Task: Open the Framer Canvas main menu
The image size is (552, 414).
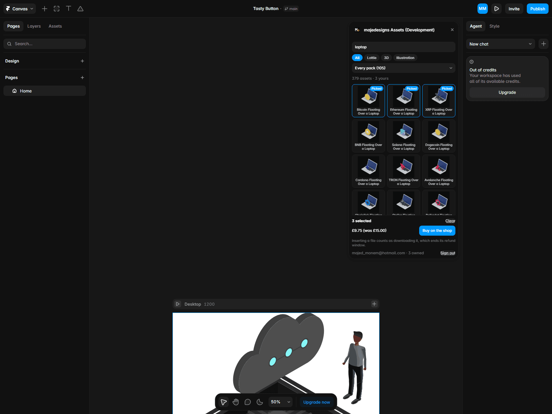Action: 20,9
